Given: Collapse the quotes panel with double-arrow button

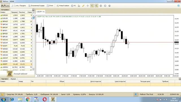Looking at the screenshot, I should tap(33, 10).
